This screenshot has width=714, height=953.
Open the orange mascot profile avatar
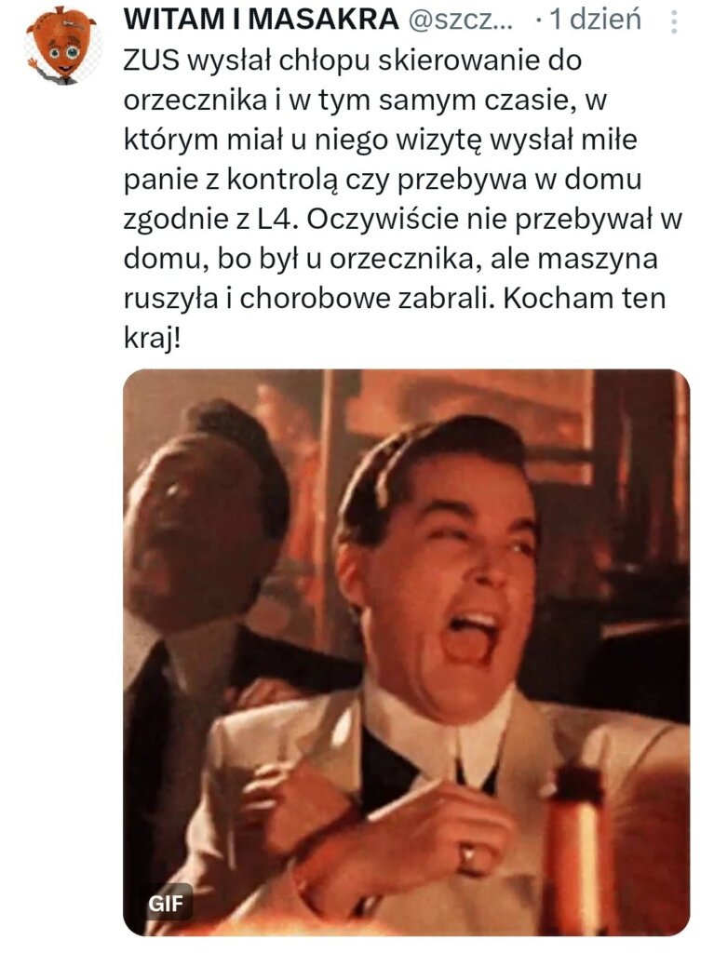tap(62, 46)
